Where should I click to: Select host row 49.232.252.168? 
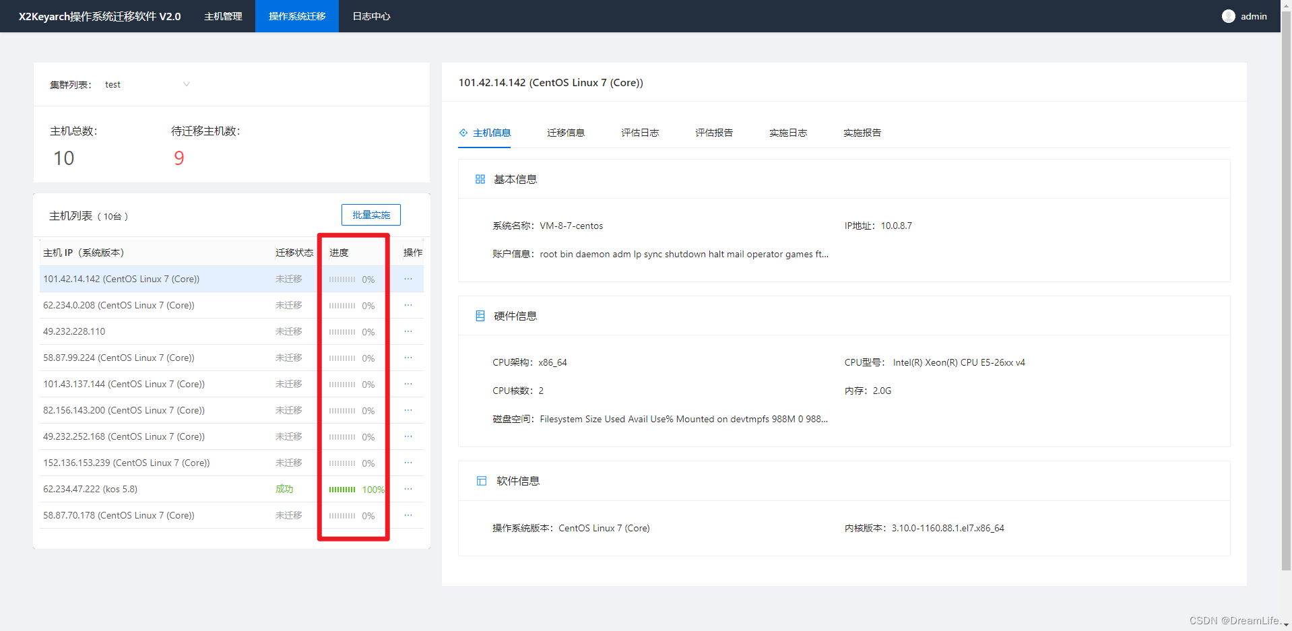pos(232,436)
